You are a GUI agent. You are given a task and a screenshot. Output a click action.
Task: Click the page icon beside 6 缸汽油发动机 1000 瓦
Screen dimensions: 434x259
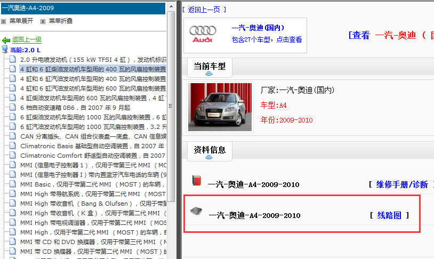pyautogui.click(x=13, y=126)
